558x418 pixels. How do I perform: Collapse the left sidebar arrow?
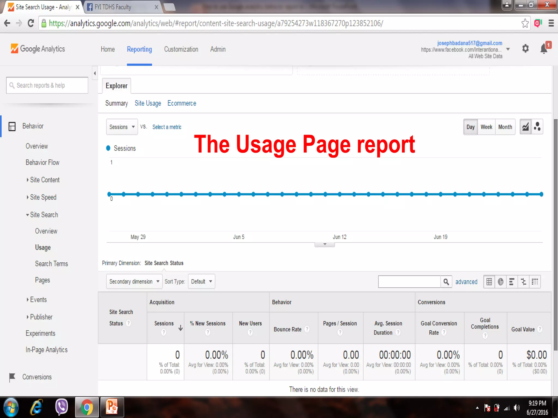pos(95,73)
